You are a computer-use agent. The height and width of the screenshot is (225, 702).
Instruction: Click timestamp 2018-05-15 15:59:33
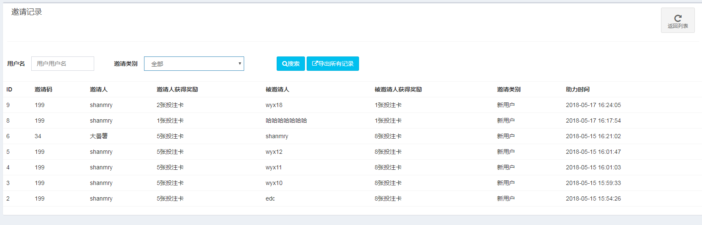click(x=593, y=183)
